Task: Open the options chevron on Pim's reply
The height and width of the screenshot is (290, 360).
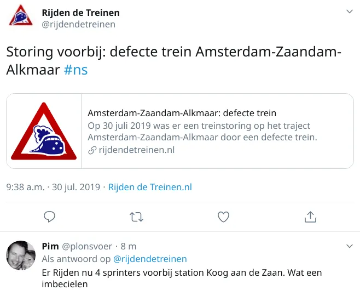Action: point(350,246)
